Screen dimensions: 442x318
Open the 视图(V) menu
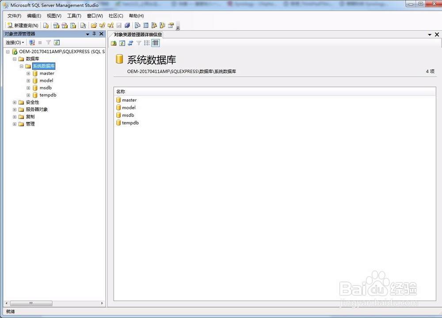[54, 16]
